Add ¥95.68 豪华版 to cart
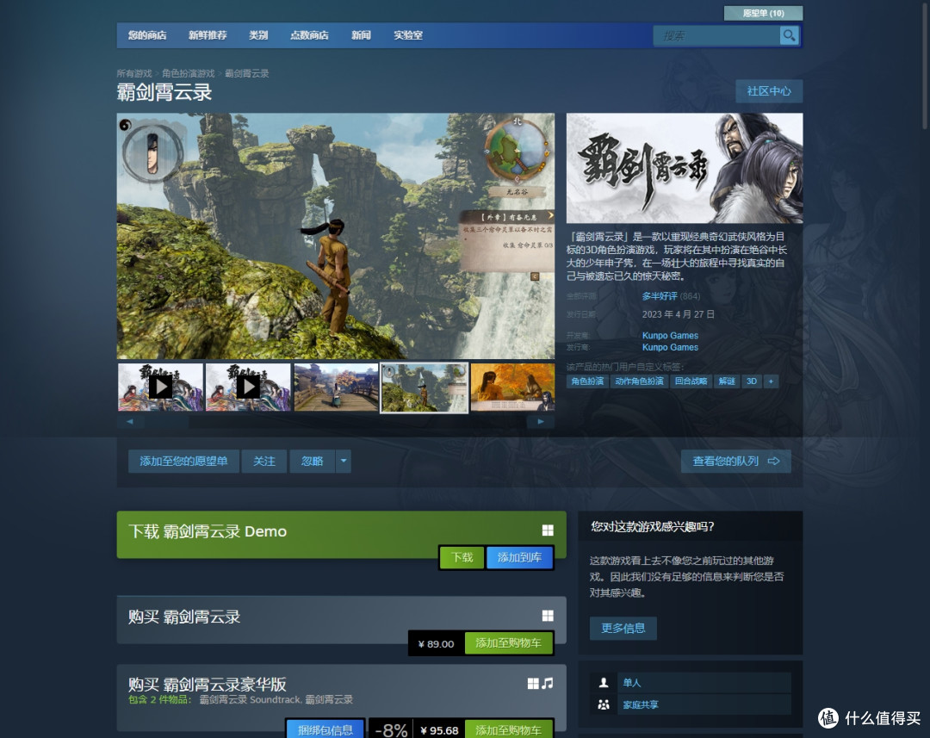Screen dimensions: 930x738 tap(508, 729)
